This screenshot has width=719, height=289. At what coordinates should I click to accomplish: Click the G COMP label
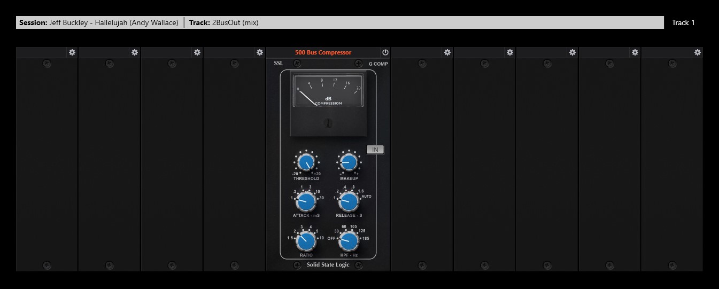[x=378, y=64]
